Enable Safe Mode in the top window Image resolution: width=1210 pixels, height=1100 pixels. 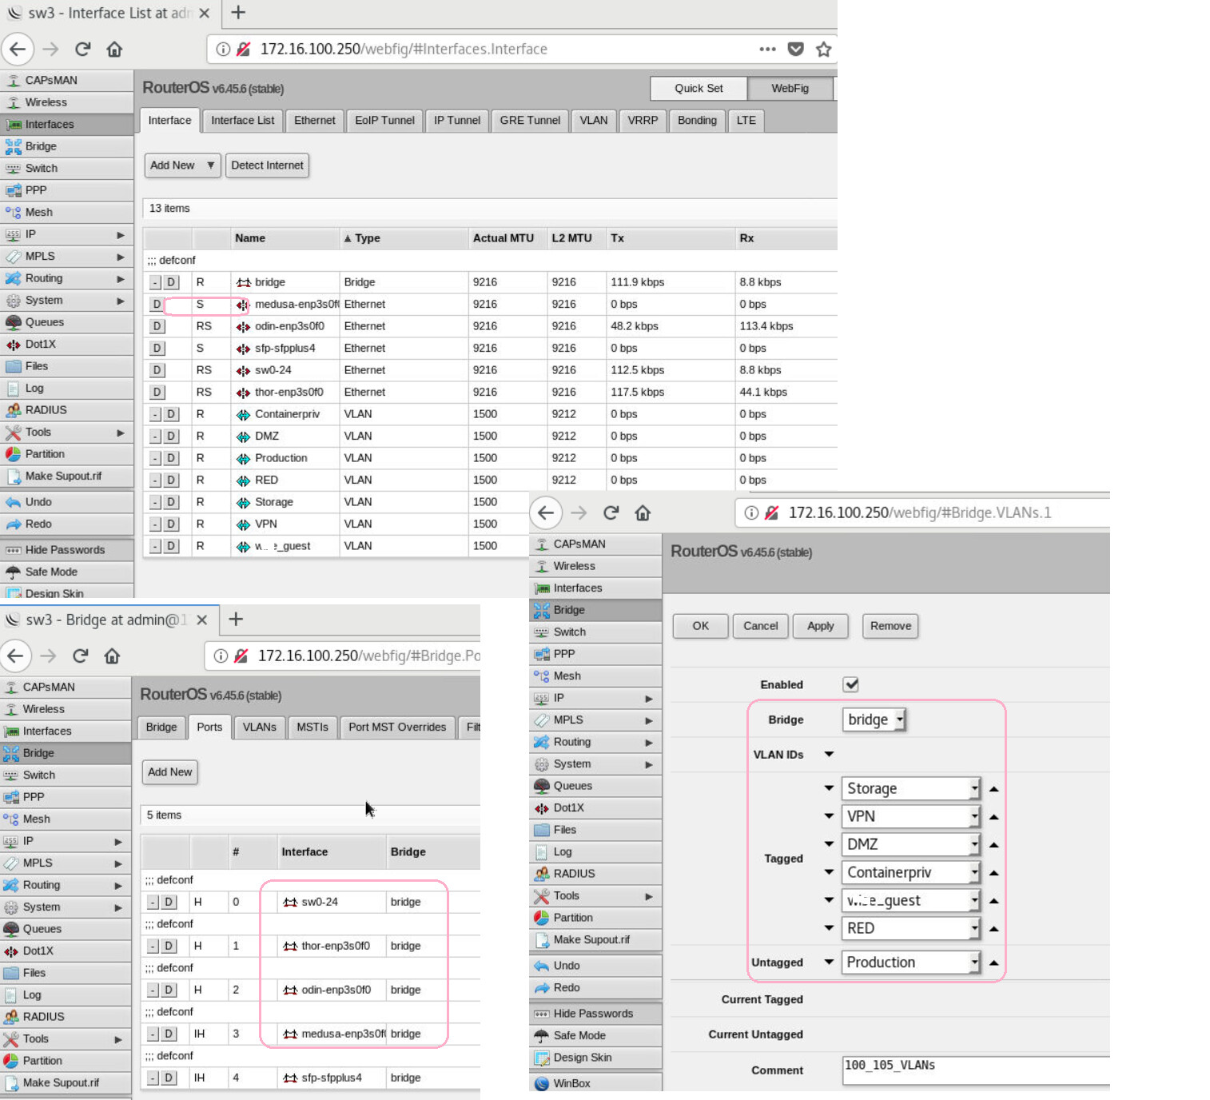[66, 572]
